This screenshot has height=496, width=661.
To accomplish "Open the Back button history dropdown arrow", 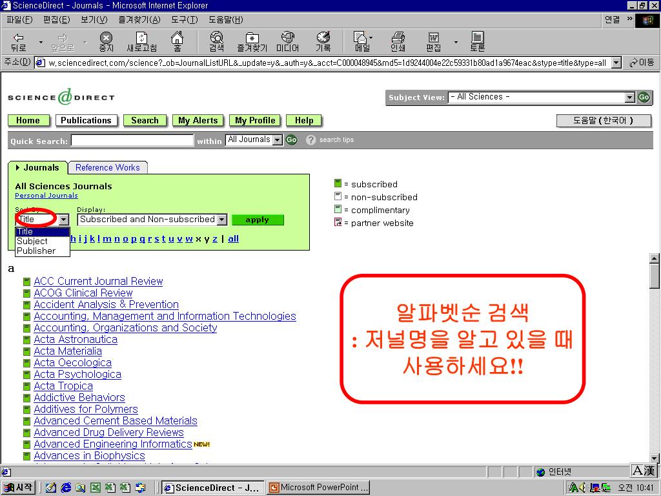I will [41, 42].
